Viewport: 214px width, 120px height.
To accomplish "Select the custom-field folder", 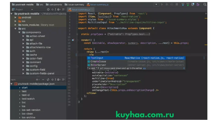I will pyautogui.click(x=36, y=70).
